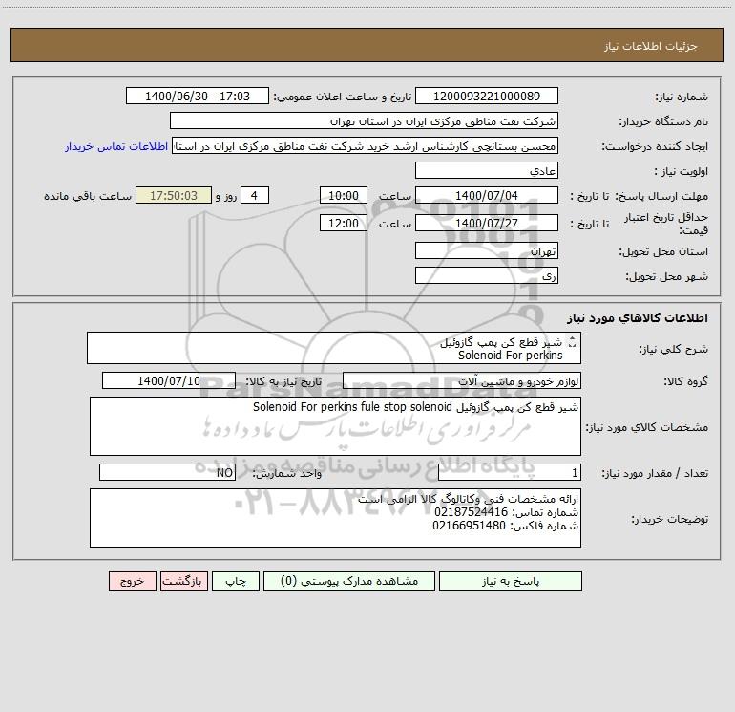Screen dimensions: 735x712
Task: Click the label 'شماره نیاز:'
Action: 682,97
